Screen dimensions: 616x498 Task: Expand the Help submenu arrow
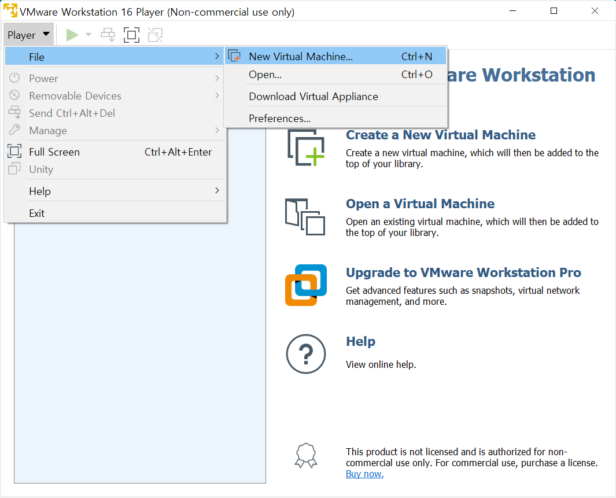point(217,190)
